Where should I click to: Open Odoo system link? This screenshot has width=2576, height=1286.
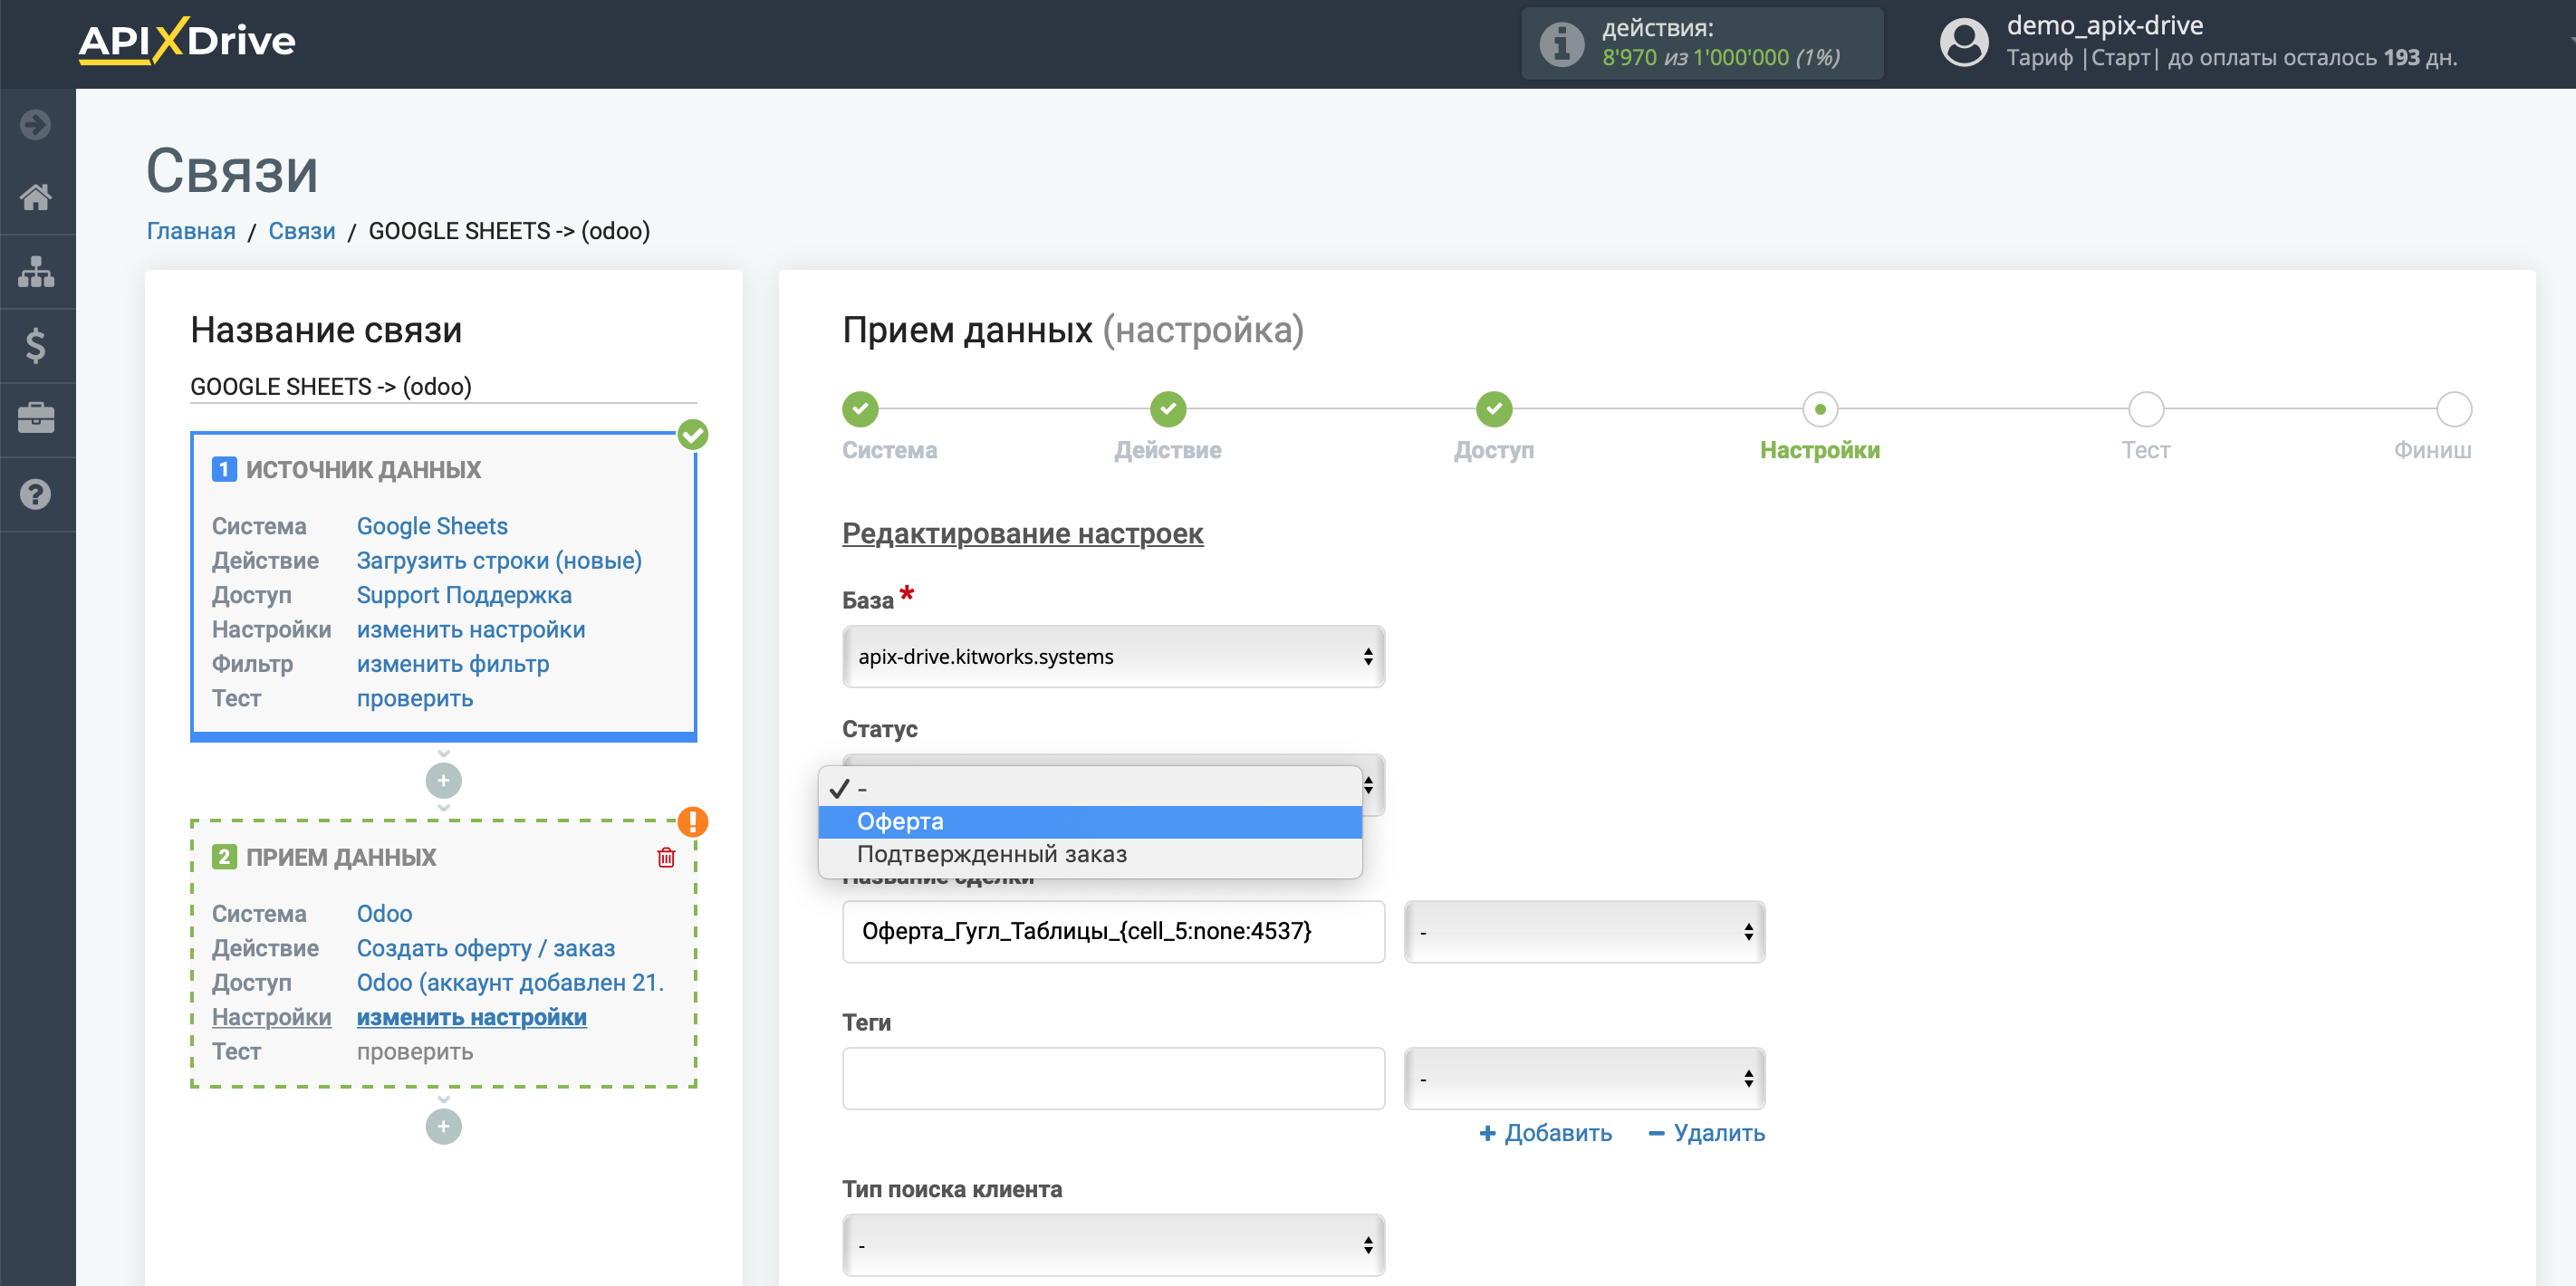[384, 913]
